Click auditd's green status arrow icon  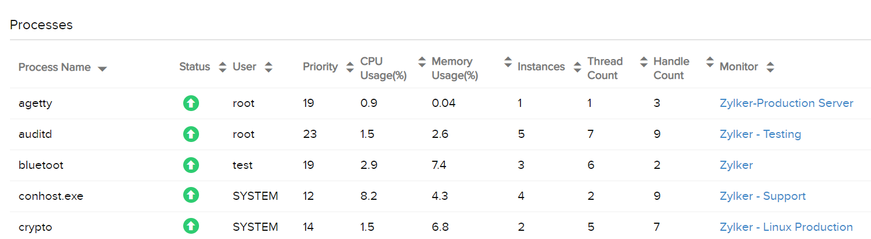coord(191,134)
